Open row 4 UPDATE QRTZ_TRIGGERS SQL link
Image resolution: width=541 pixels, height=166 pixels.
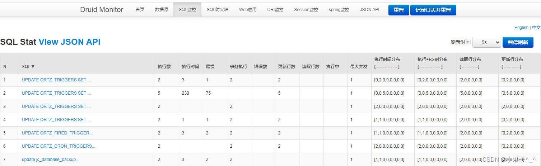point(56,120)
